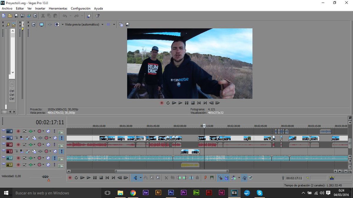Collapse track 10 with its minimize button
353x198 pixels.
point(4,144)
